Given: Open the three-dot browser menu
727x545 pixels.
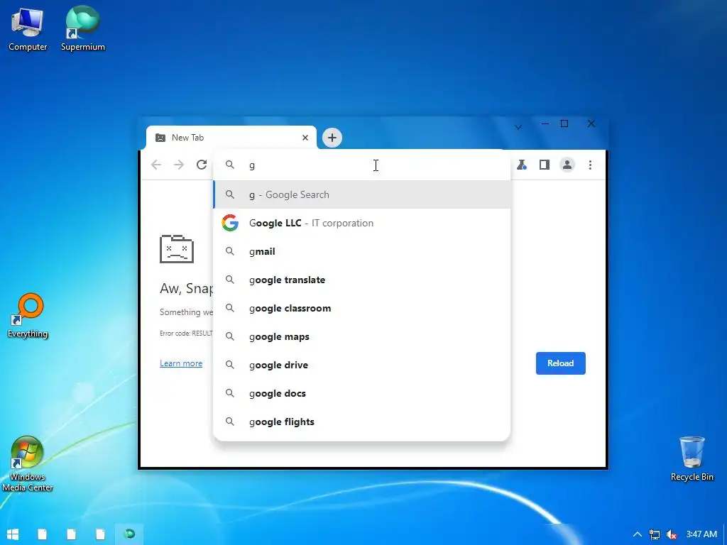Looking at the screenshot, I should click(x=590, y=165).
